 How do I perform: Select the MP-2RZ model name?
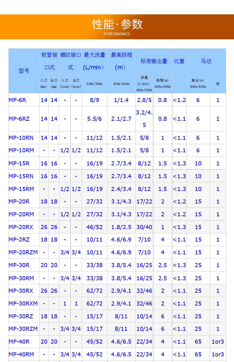click(x=19, y=240)
